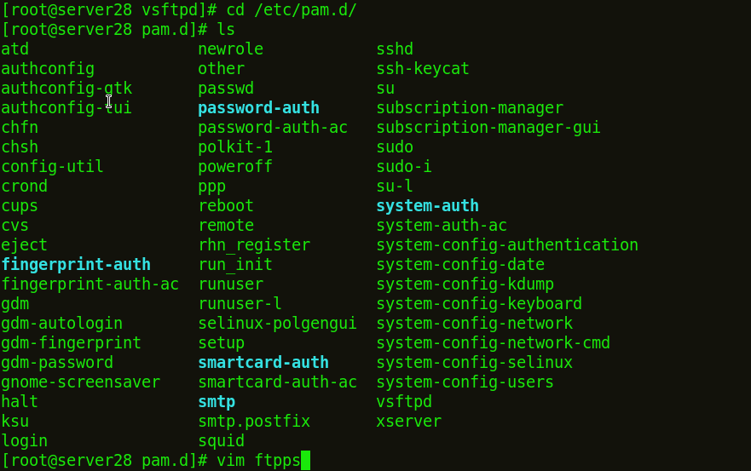This screenshot has width=751, height=471.
Task: Select the xserver file name
Action: pos(408,422)
